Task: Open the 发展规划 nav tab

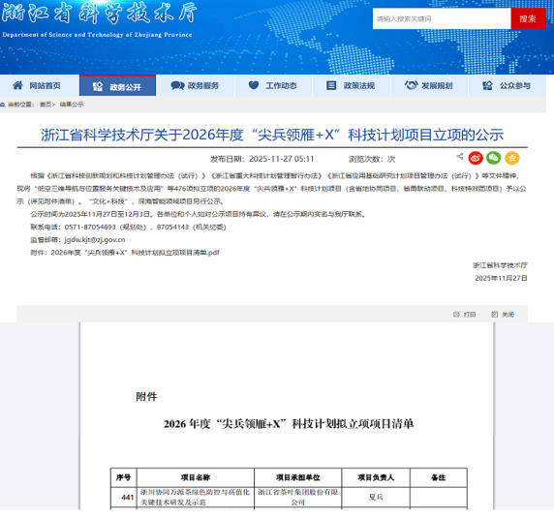Action: pos(429,85)
